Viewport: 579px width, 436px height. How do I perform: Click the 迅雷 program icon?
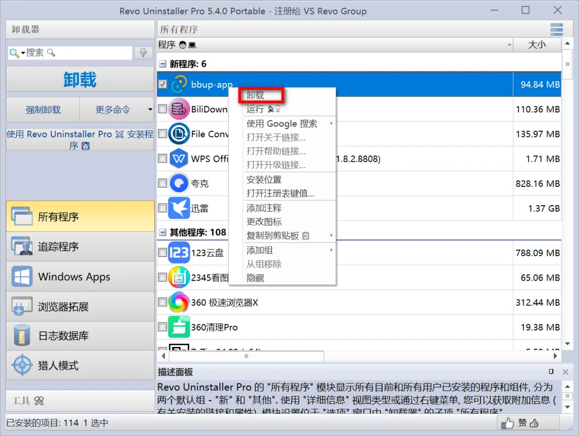point(179,208)
